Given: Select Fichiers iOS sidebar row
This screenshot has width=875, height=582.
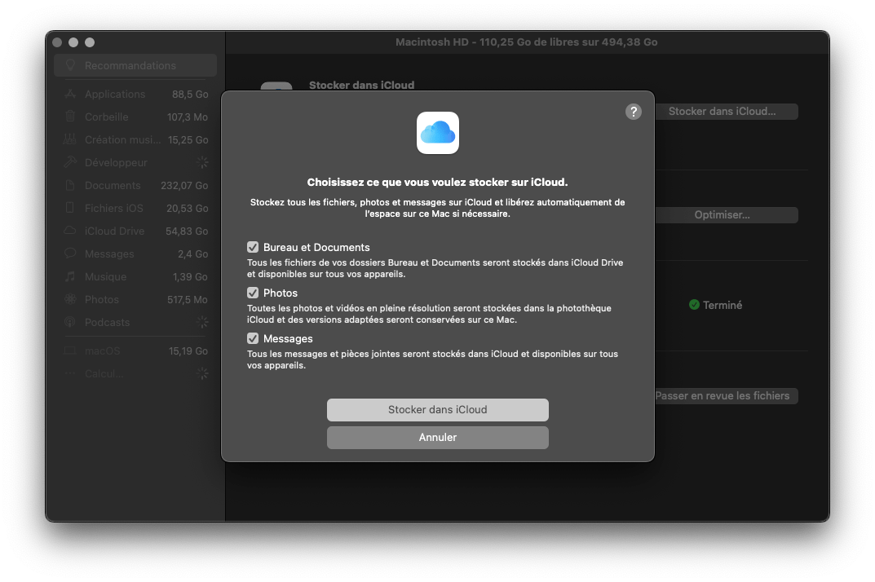Looking at the screenshot, I should click(135, 208).
